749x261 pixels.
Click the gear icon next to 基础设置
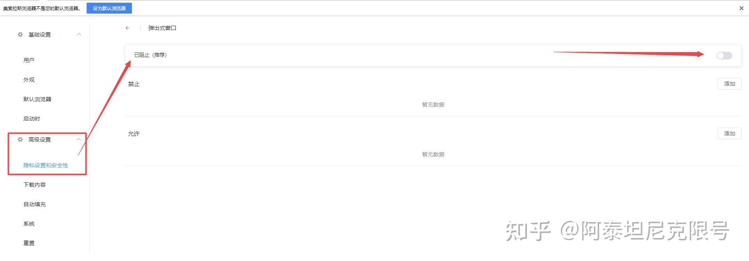(x=20, y=35)
